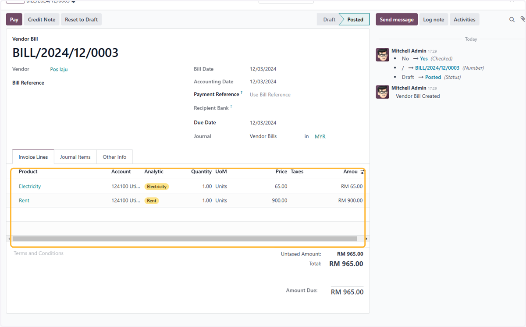Click the Bill Date value 12/03/2024
Screen dimensions: 526x327
coord(263,69)
